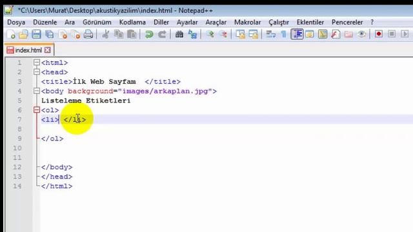Collapse the <body> fold on line 4

[37, 91]
